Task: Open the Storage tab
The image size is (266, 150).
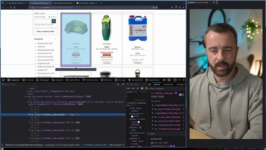Action: point(120,80)
